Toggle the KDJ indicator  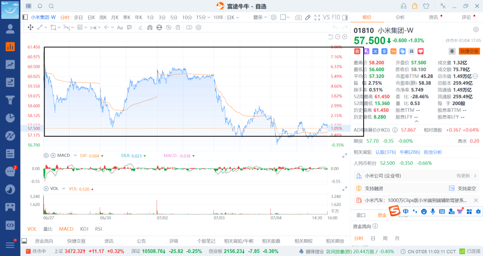(x=84, y=229)
